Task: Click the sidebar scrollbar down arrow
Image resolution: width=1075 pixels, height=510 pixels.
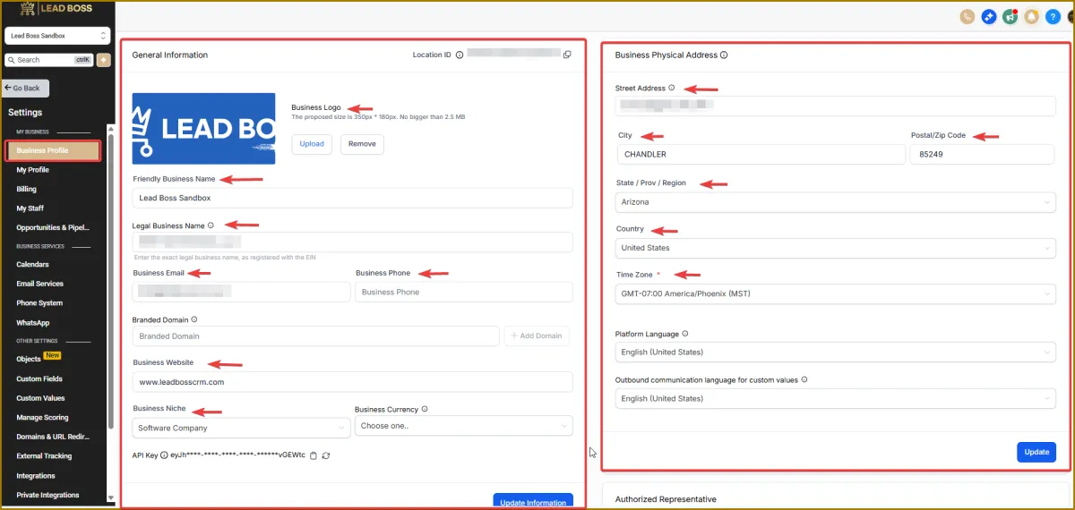Action: coord(111,497)
